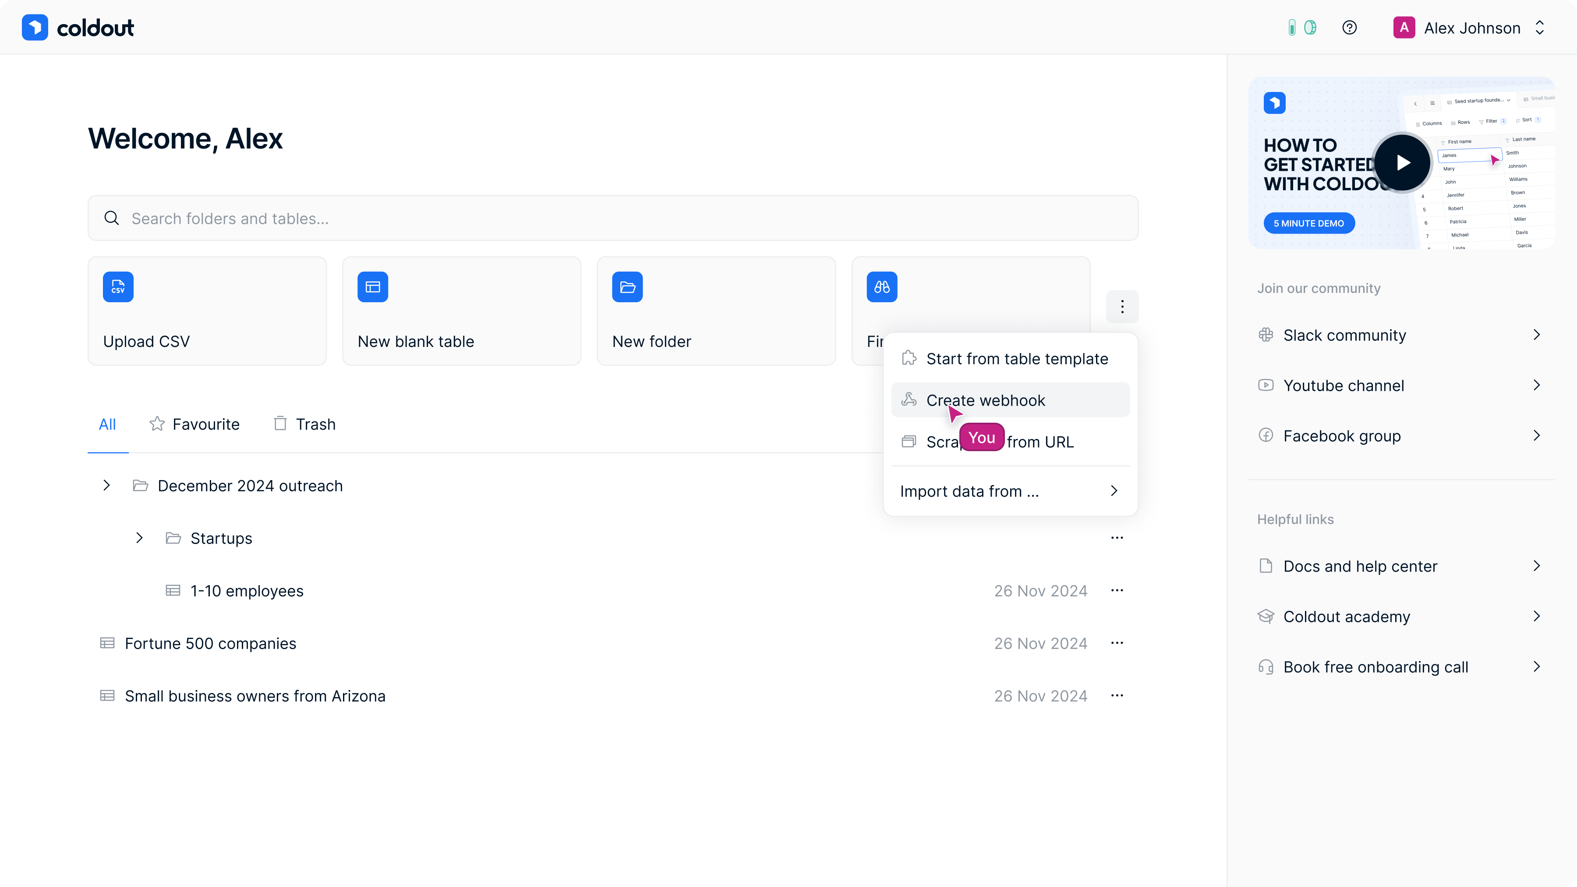The image size is (1577, 887).
Task: Expand the Startups folder chevron
Action: pyautogui.click(x=140, y=538)
